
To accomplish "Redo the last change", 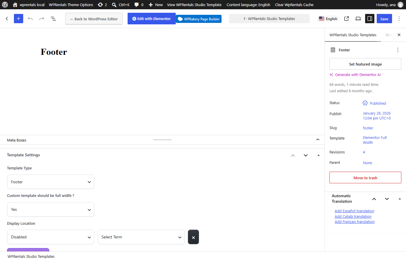I will click(x=42, y=19).
